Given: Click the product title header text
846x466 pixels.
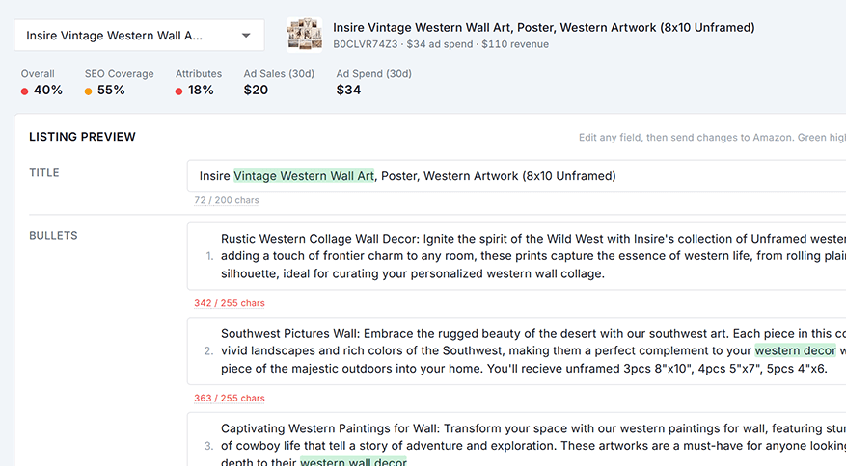Looking at the screenshot, I should coord(544,28).
